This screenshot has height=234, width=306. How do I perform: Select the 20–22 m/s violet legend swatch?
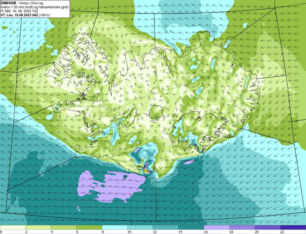267,227
